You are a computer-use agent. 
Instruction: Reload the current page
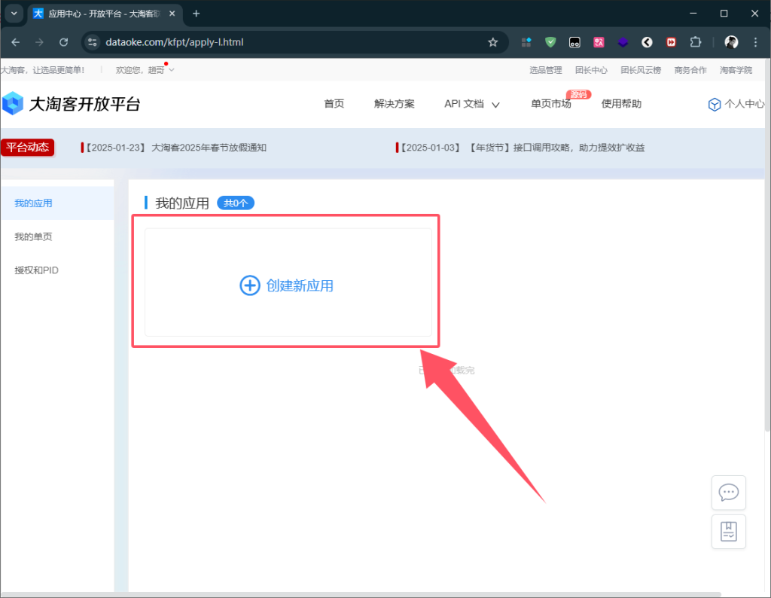pos(63,42)
